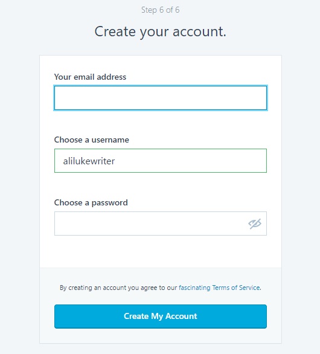Viewport: 320px width, 354px height.
Task: Click the 'Choose a username' label
Action: point(91,140)
